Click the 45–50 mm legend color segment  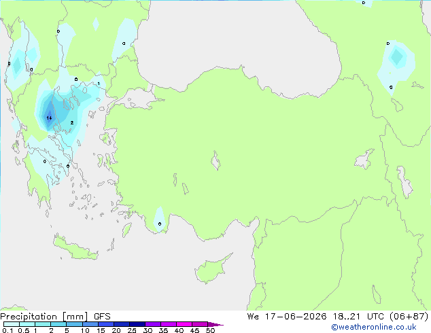pos(200,324)
